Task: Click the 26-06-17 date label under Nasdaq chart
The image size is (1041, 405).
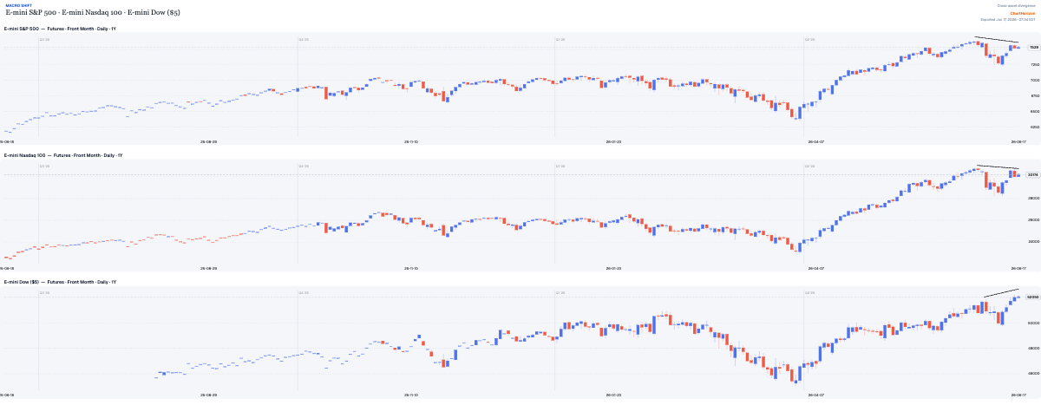Action: point(1019,269)
